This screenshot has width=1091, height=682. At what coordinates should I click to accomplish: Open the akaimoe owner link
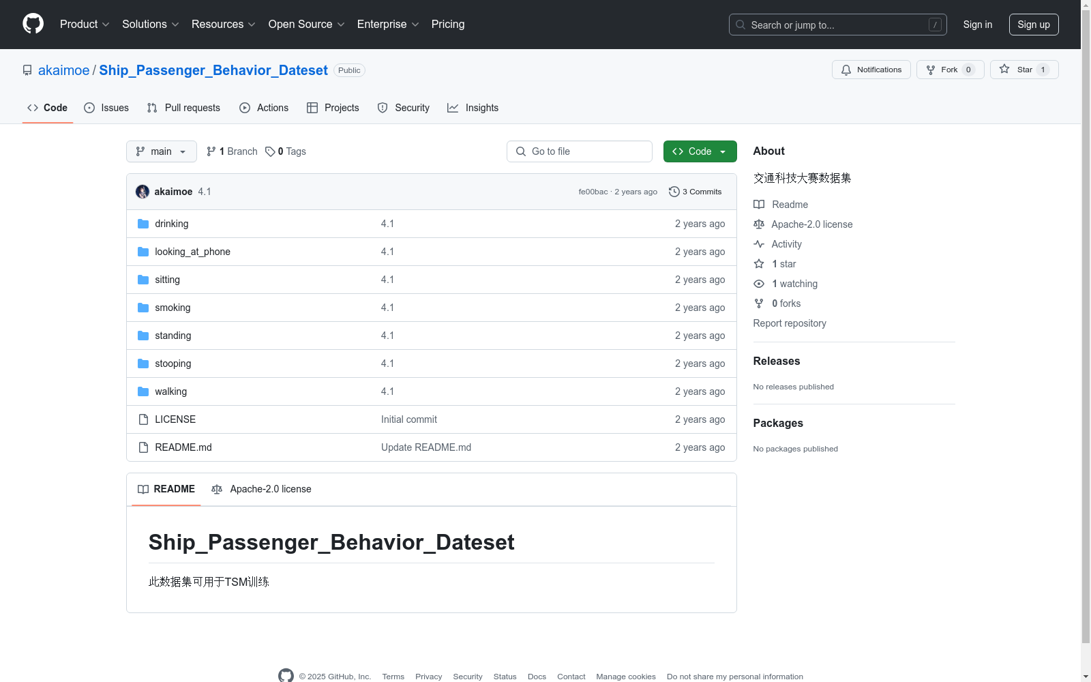[64, 70]
